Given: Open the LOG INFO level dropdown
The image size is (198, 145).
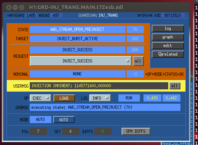Looking at the screenshot, I should tap(100, 98).
